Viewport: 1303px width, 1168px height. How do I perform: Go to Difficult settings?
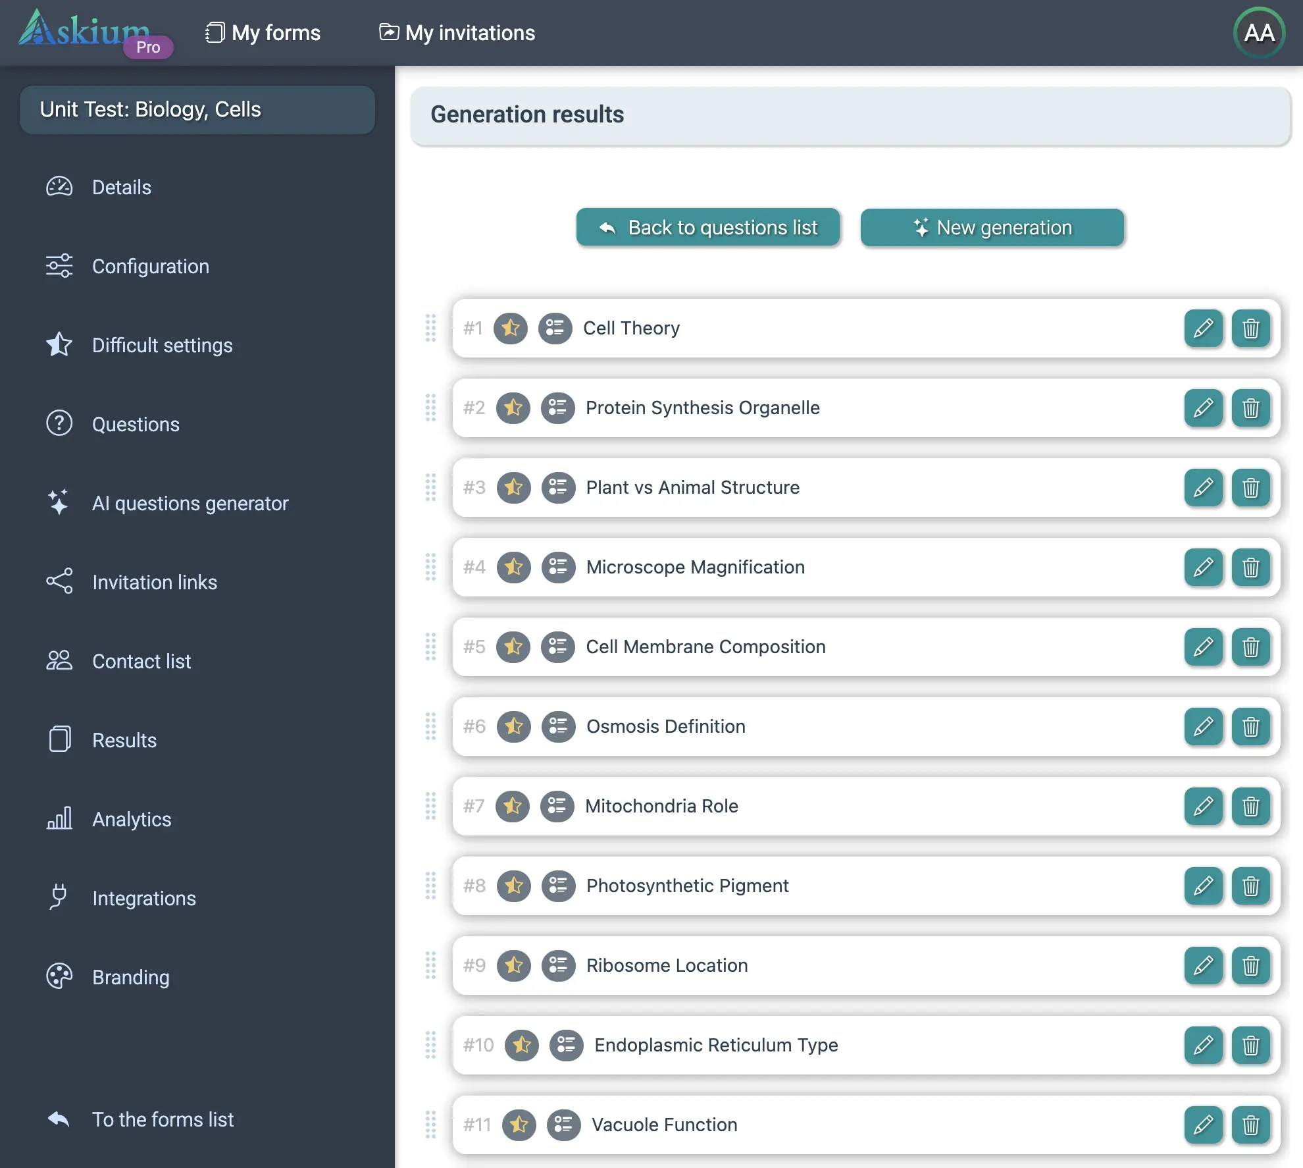(x=162, y=345)
